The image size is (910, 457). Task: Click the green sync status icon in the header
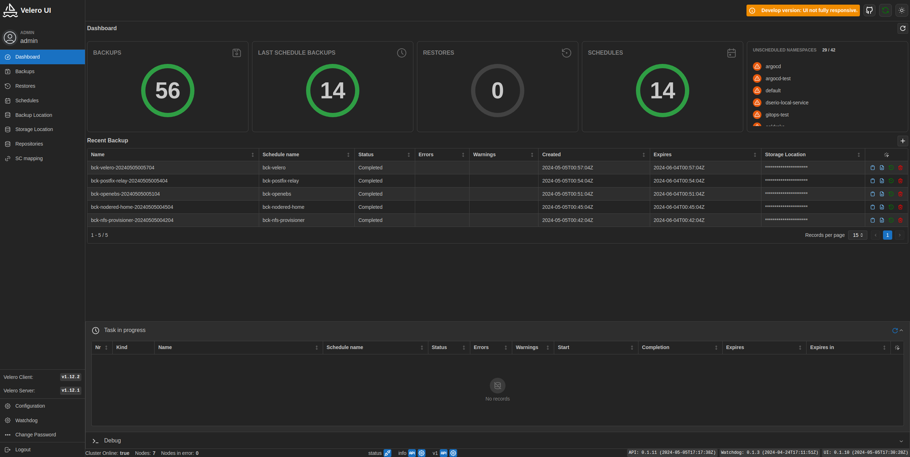coord(885,10)
